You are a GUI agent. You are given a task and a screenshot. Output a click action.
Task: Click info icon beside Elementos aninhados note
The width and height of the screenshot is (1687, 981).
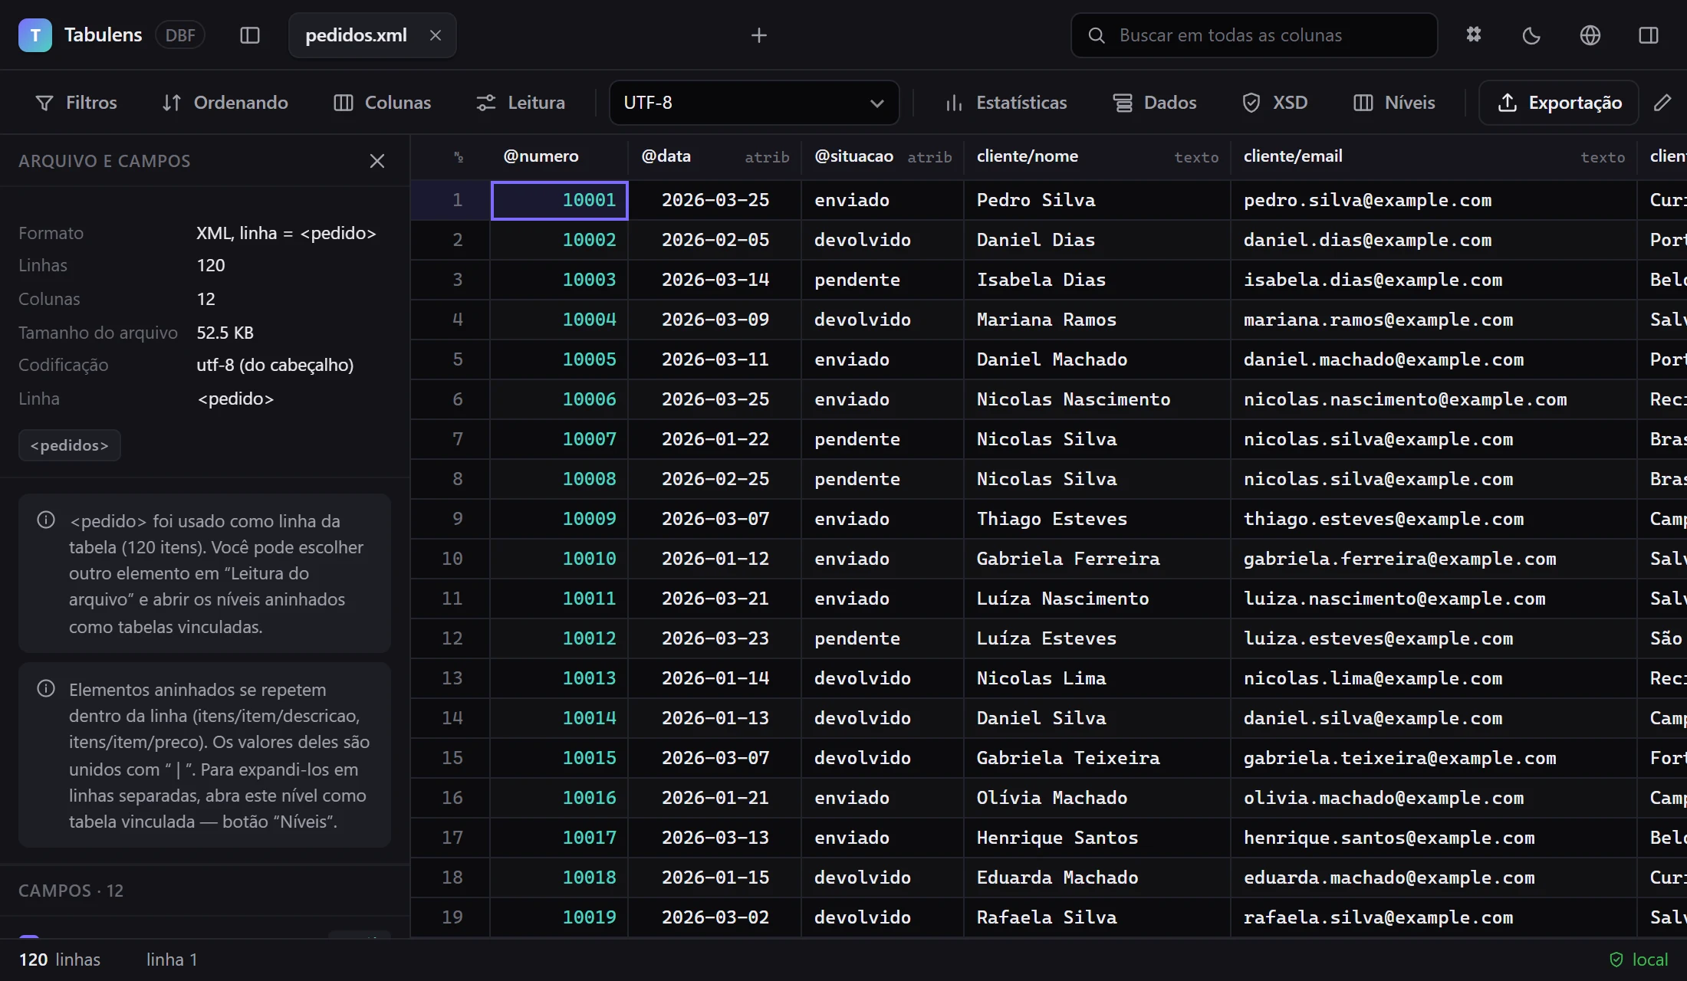(46, 689)
